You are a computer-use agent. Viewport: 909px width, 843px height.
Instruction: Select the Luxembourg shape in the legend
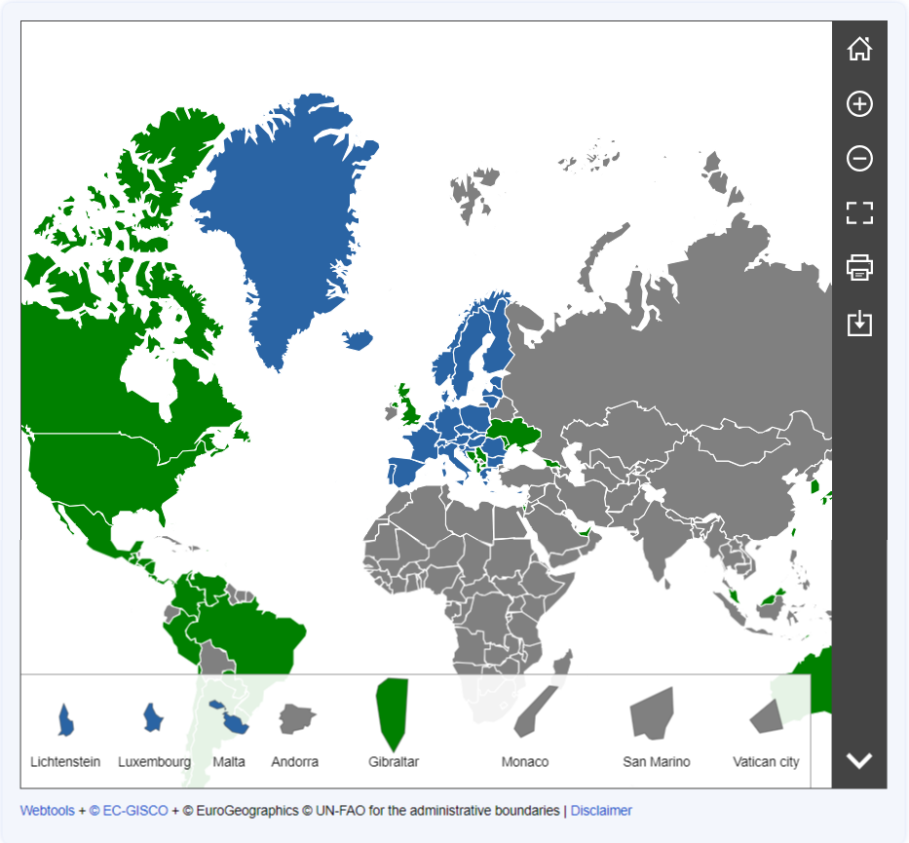[x=153, y=715]
